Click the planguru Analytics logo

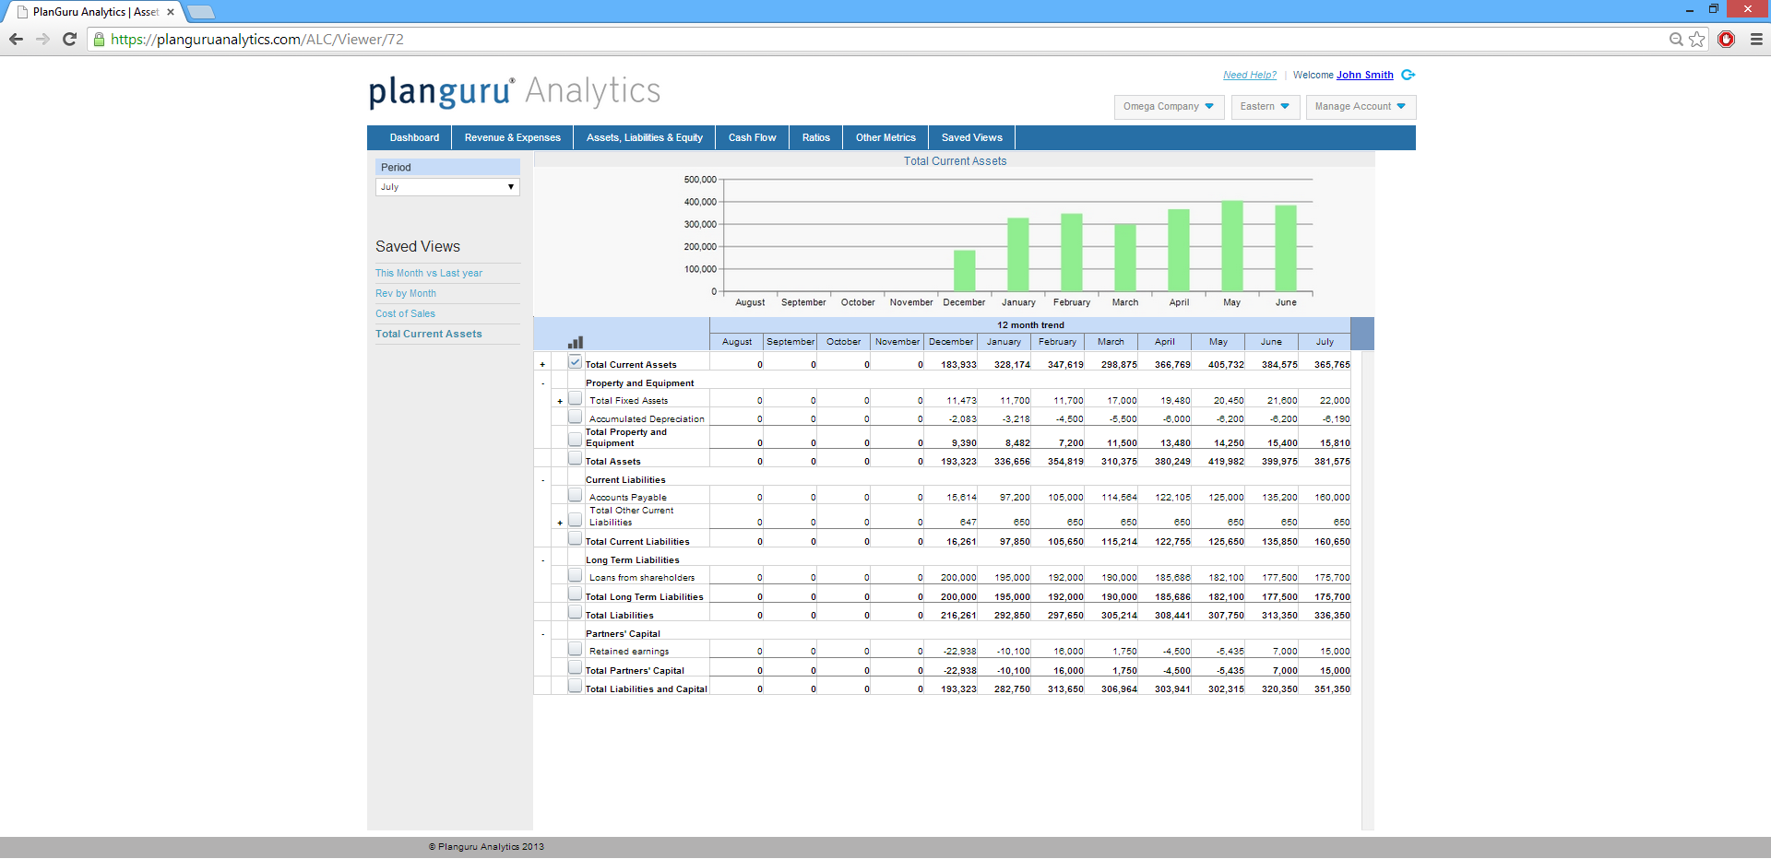(x=515, y=91)
